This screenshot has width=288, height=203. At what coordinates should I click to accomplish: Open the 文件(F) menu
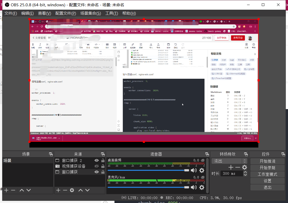11,13
